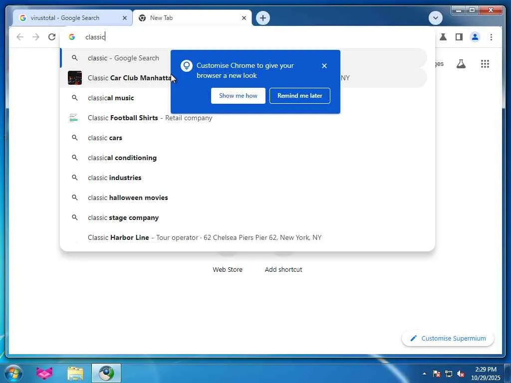Select classic stage company suggestion

[x=244, y=217]
